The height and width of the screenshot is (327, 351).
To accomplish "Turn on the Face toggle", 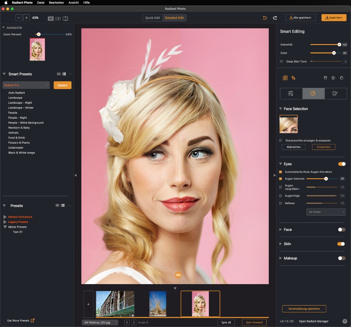I will (x=342, y=230).
